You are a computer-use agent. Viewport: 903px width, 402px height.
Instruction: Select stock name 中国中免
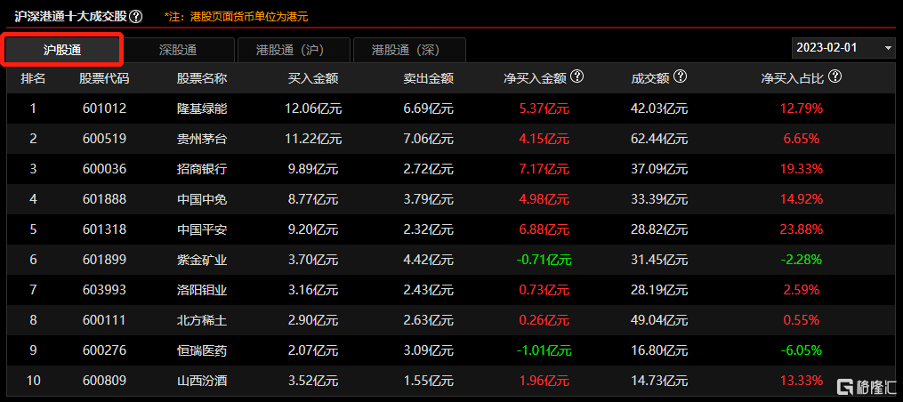[202, 199]
